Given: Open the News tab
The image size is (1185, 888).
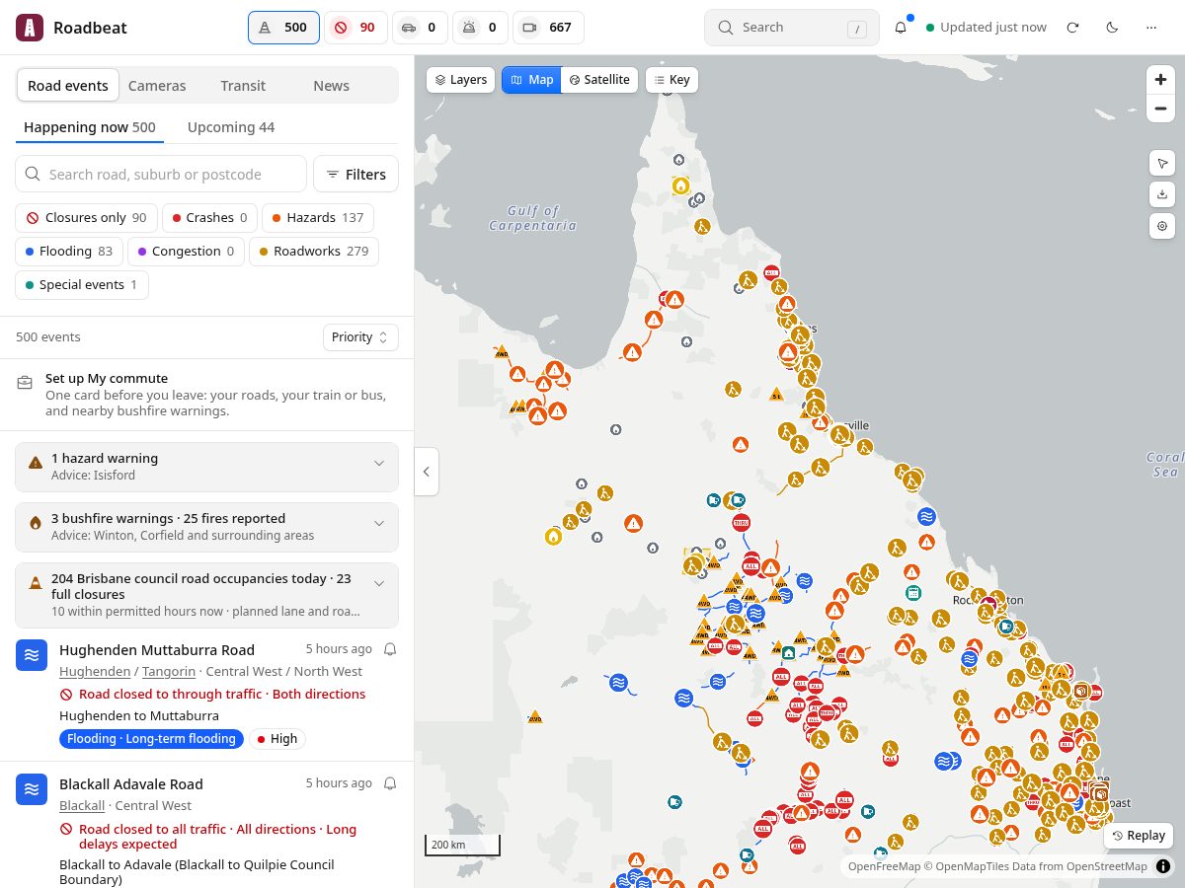Looking at the screenshot, I should [331, 86].
